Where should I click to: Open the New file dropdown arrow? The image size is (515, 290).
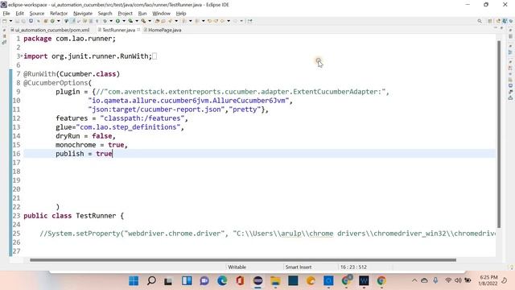[10, 21]
